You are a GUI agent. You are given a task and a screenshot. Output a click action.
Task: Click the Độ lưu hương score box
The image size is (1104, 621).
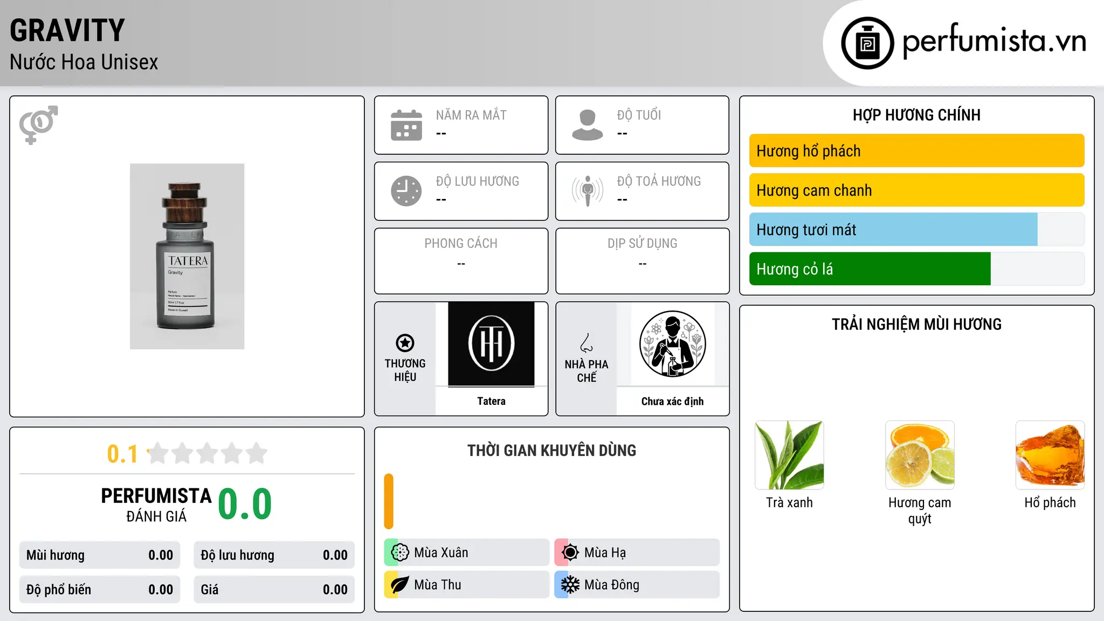click(x=274, y=555)
